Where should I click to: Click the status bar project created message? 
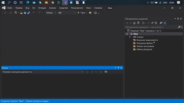click(25, 101)
